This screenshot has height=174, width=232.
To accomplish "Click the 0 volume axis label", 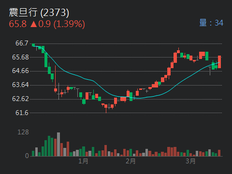I will pos(27,156).
